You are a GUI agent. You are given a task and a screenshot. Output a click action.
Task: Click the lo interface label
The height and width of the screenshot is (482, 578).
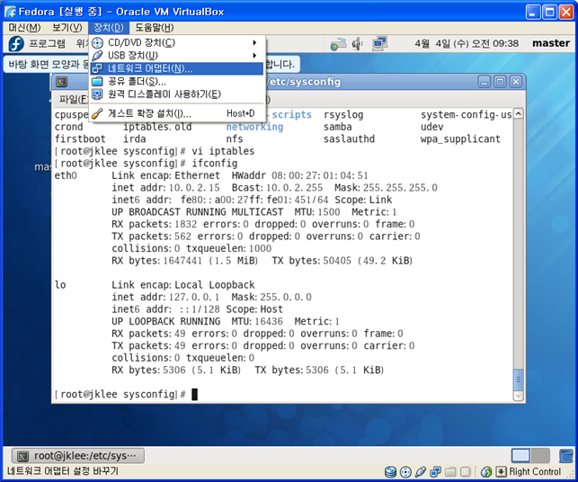pos(60,285)
